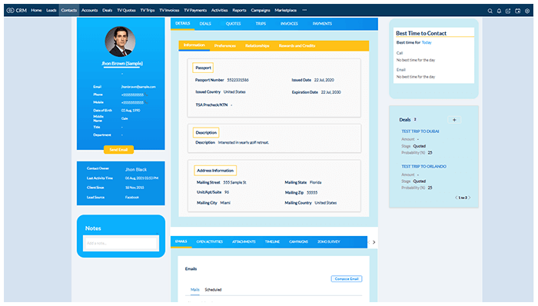Screen dimensions: 538x306
Task: Switch to the DETAILS tab
Action: (183, 23)
